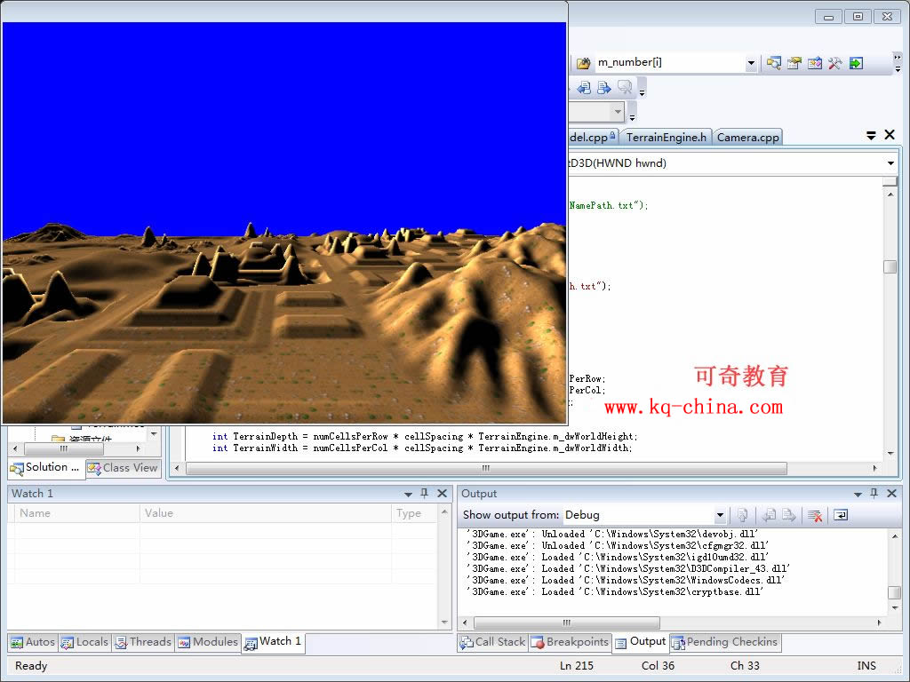Click the decrease indent toolbar icon
Image resolution: width=910 pixels, height=682 pixels.
584,87
